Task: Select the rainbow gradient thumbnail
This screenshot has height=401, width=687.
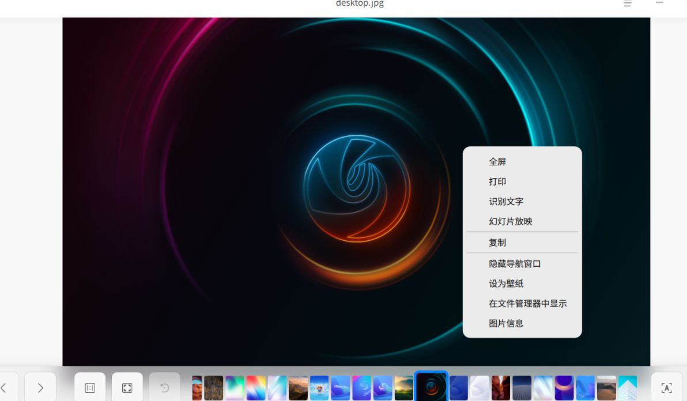Action: (256, 388)
